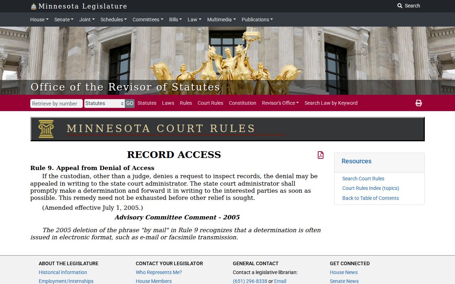Open the Senate News link

pyautogui.click(x=344, y=281)
